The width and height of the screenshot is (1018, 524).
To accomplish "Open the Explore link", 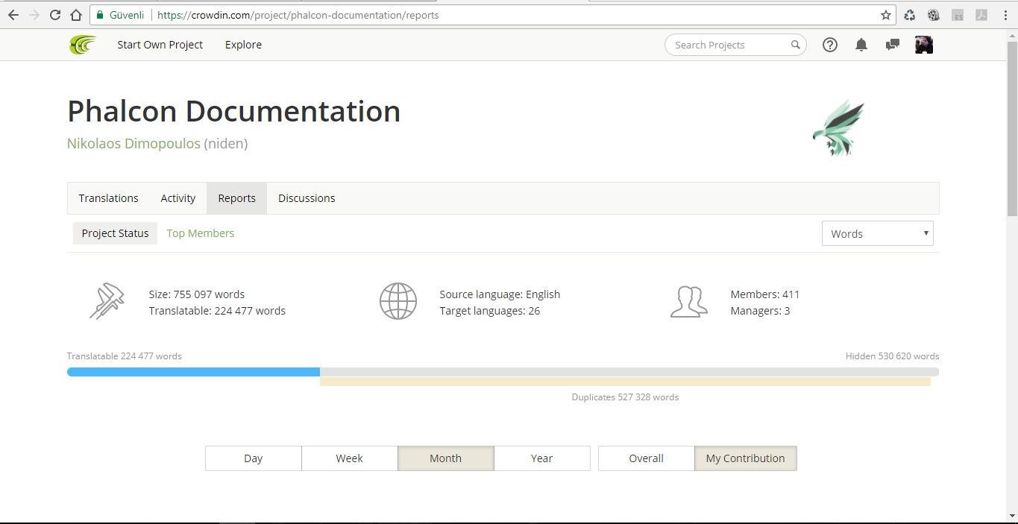I will 243,45.
